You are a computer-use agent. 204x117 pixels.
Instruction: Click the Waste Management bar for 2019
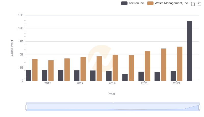point(115,68)
